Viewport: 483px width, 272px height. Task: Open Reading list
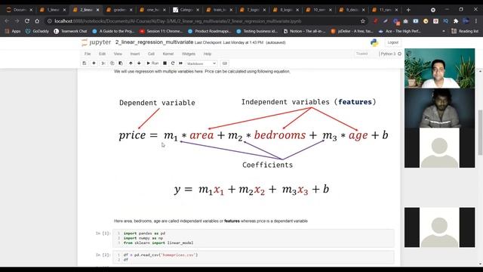pos(465,31)
